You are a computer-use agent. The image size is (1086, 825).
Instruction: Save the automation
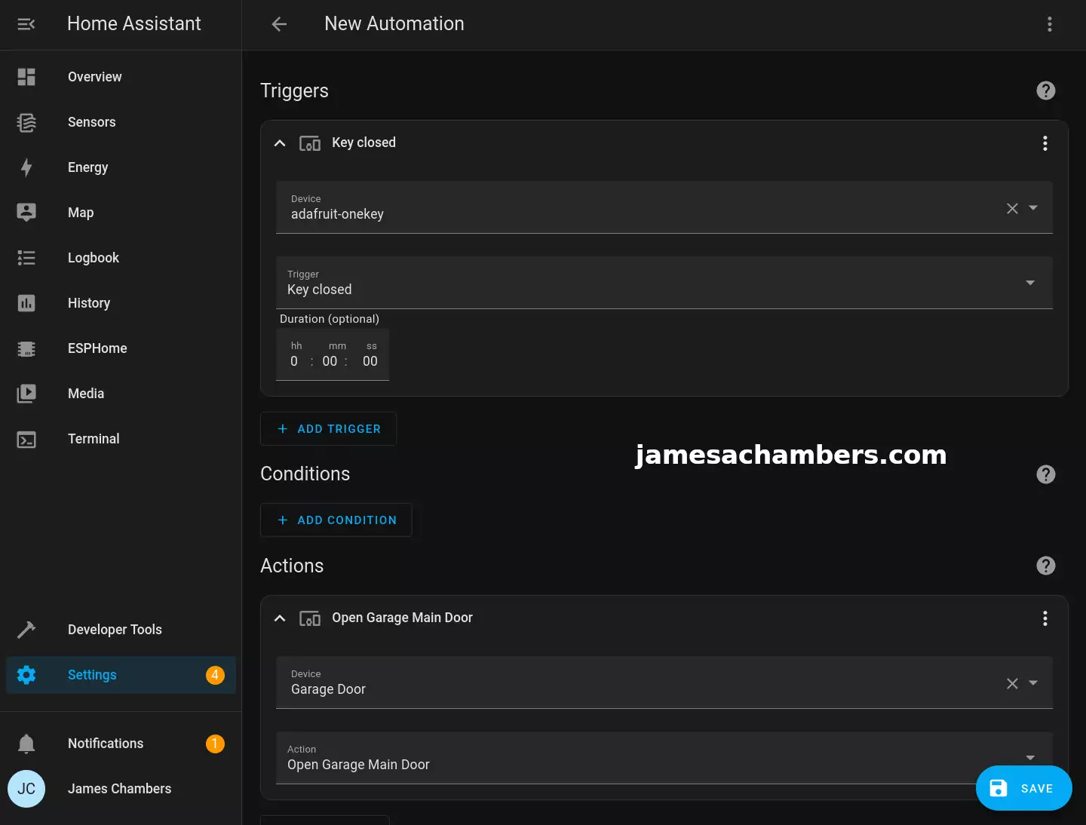(x=1023, y=788)
